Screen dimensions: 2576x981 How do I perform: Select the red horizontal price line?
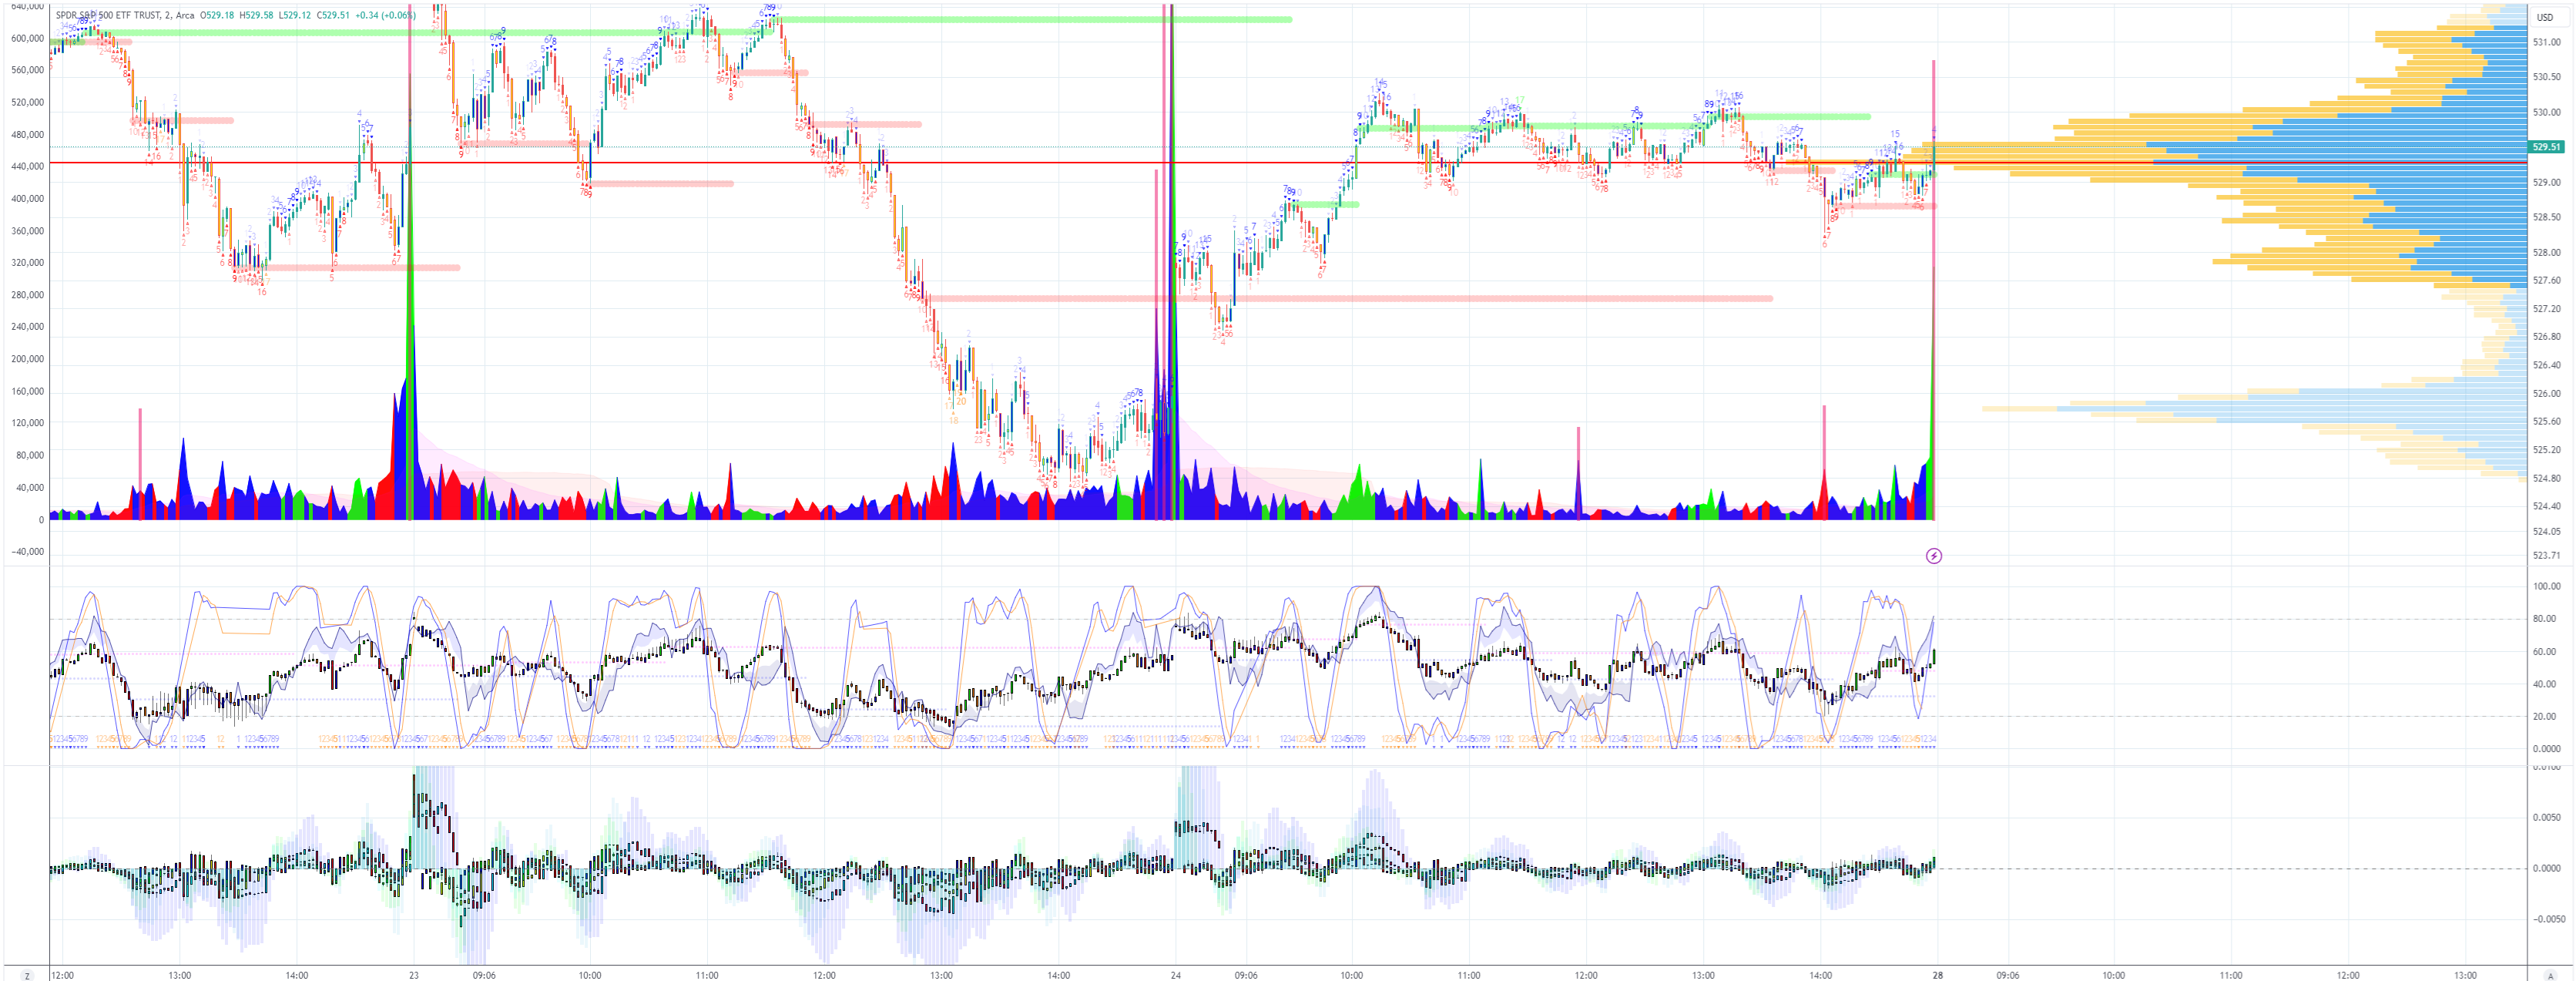(x=1000, y=162)
